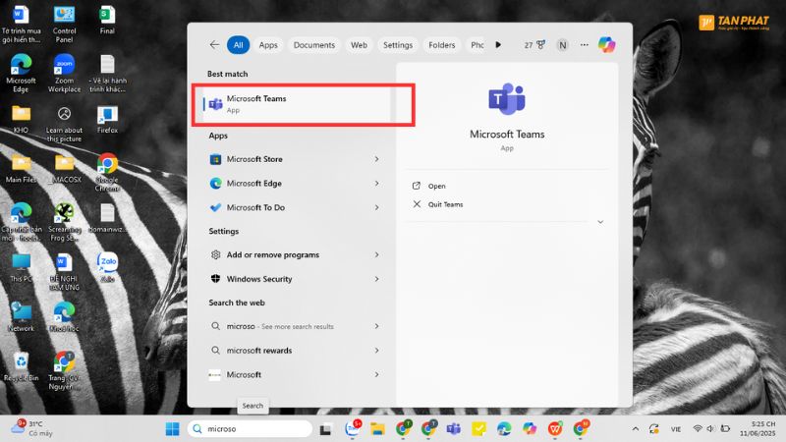Image resolution: width=786 pixels, height=442 pixels.
Task: Select the Zalo desktop shortcut
Action: pos(107,267)
